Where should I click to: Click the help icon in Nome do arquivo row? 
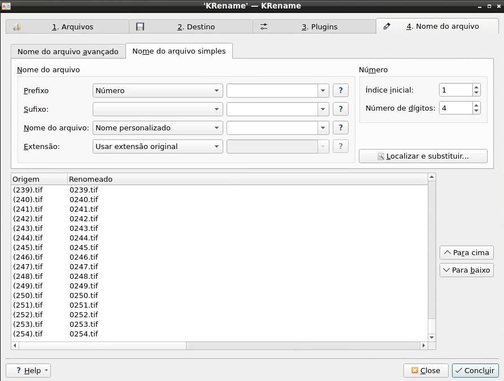(x=340, y=128)
